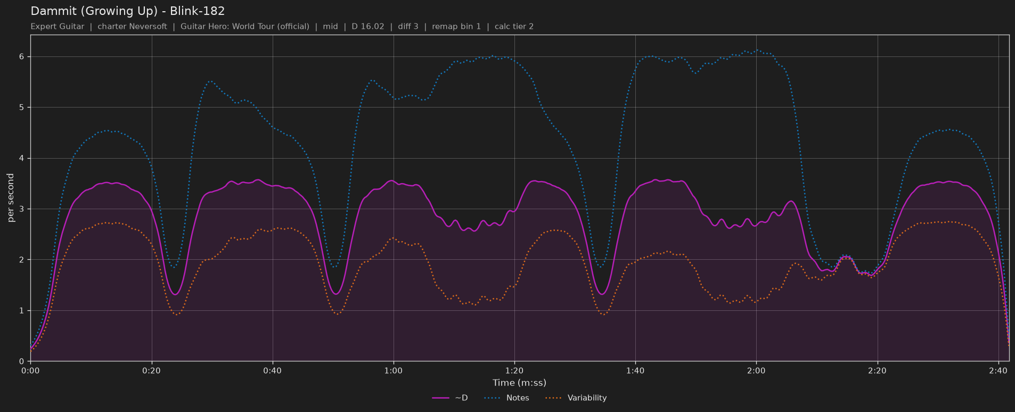Click the y-axis tick label "0"
This screenshot has width=1015, height=412.
[22, 361]
